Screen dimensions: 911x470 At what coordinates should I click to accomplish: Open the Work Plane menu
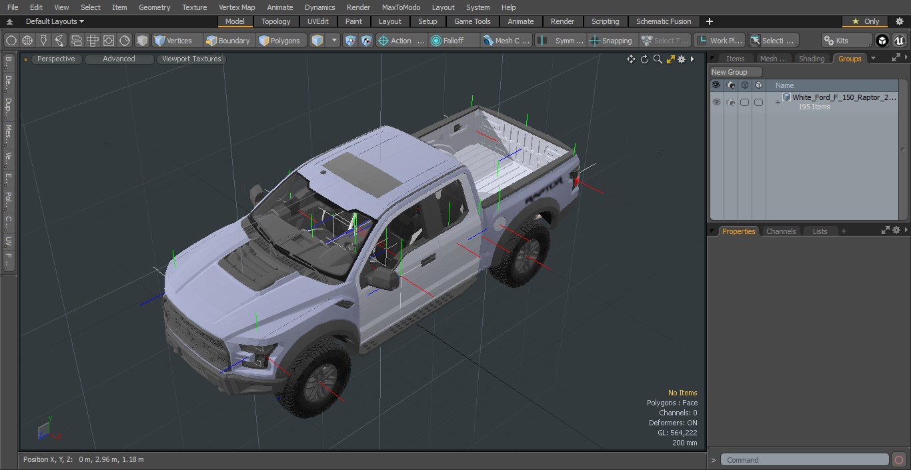coord(719,41)
